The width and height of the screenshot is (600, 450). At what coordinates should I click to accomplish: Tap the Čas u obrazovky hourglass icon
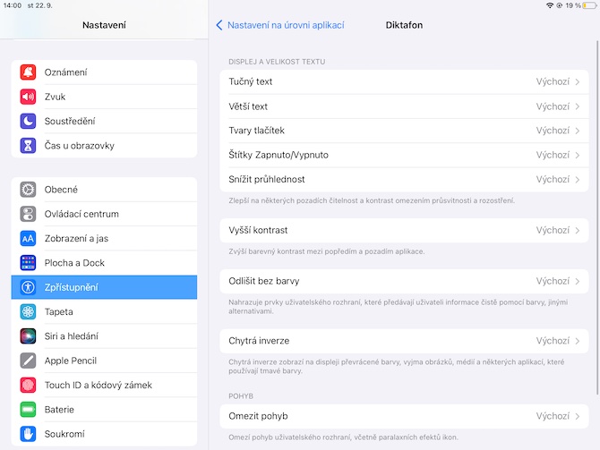coord(28,145)
